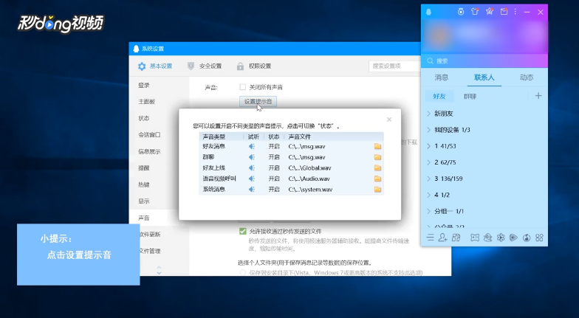Image resolution: width=579 pixels, height=318 pixels.
Task: Preview the 好友消息 sound with speaker icon
Action: 252,146
